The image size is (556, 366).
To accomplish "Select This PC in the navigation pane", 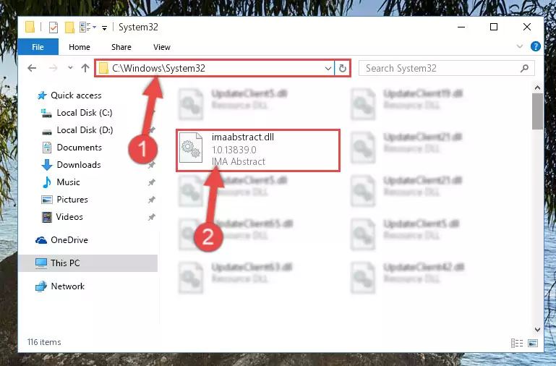I will coord(88,263).
